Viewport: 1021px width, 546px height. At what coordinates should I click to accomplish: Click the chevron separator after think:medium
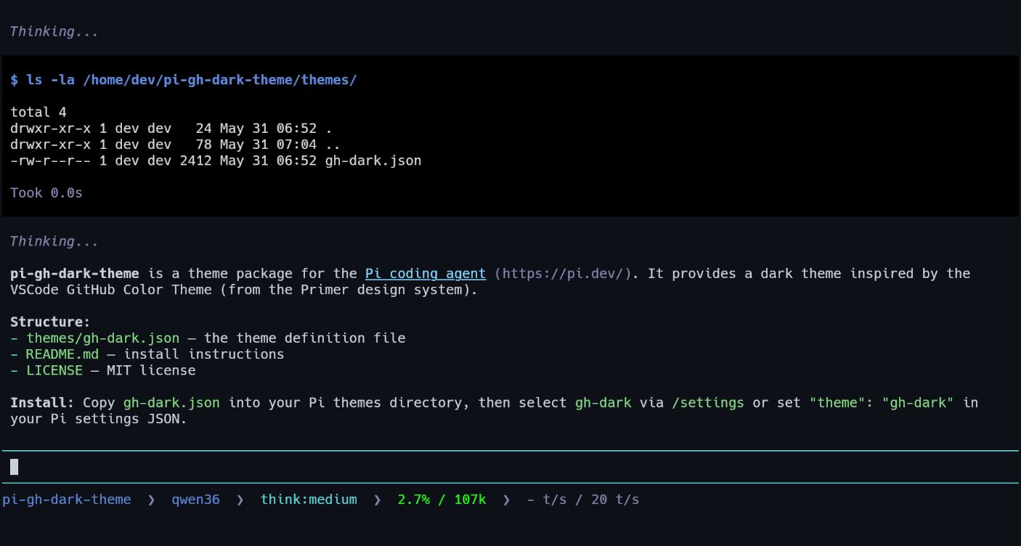(378, 500)
